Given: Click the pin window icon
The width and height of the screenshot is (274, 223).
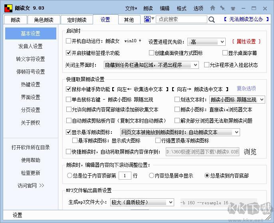Looking at the screenshot, I should pos(222,8).
